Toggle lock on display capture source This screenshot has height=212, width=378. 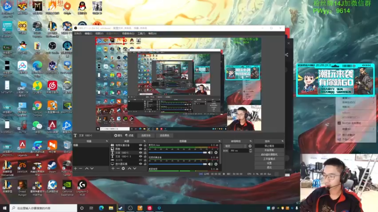click(x=145, y=164)
